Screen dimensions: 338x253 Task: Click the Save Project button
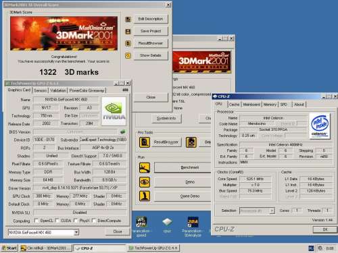point(151,31)
